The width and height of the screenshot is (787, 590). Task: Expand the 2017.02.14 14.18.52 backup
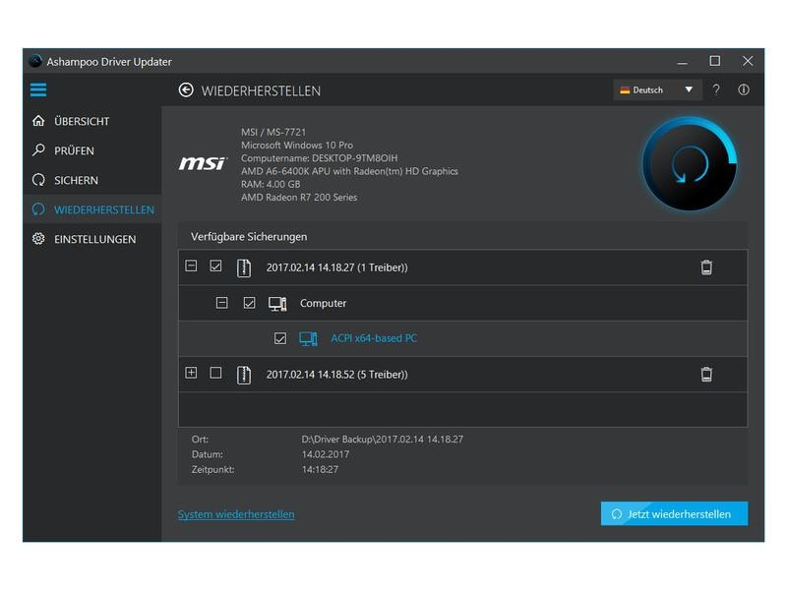[x=191, y=373]
